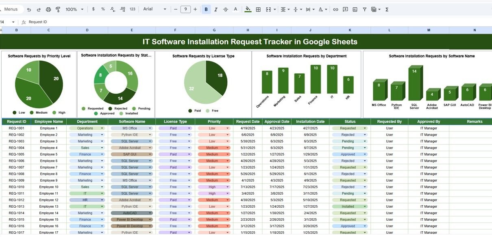Open Department dropdown for REQ-1005

(102, 154)
